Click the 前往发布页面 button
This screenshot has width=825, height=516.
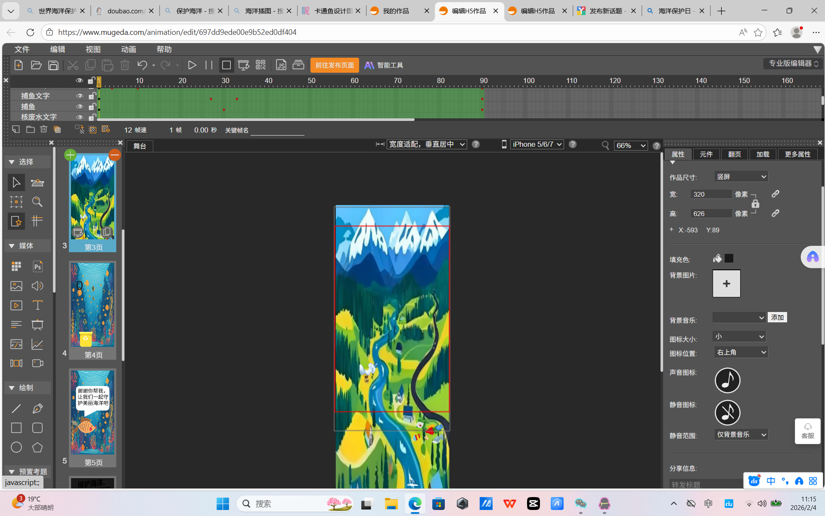coord(335,65)
